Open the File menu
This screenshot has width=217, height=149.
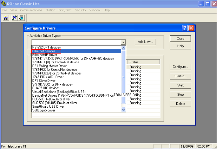5,10
